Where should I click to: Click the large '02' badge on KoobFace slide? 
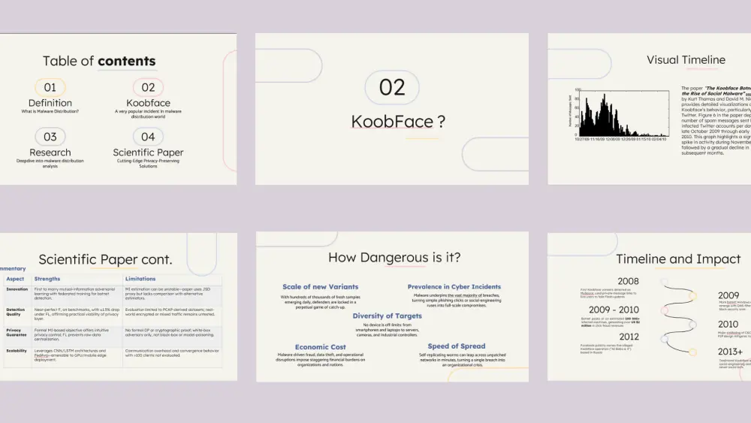(x=392, y=88)
